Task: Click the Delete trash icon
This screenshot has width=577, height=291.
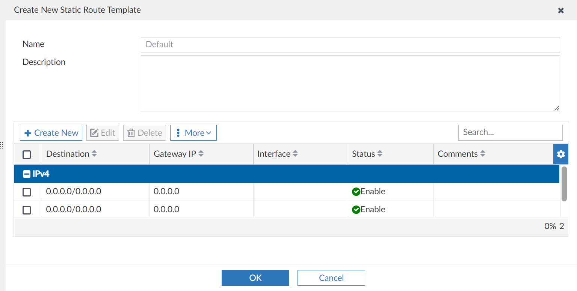Action: pyautogui.click(x=132, y=132)
